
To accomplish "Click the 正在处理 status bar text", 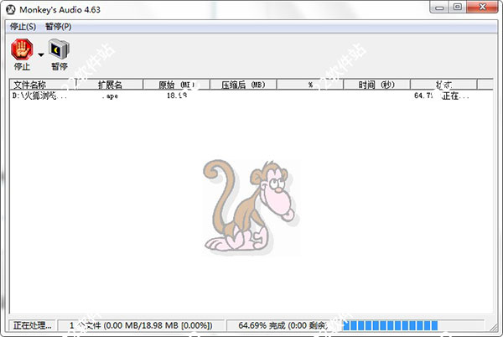I will pos(32,324).
